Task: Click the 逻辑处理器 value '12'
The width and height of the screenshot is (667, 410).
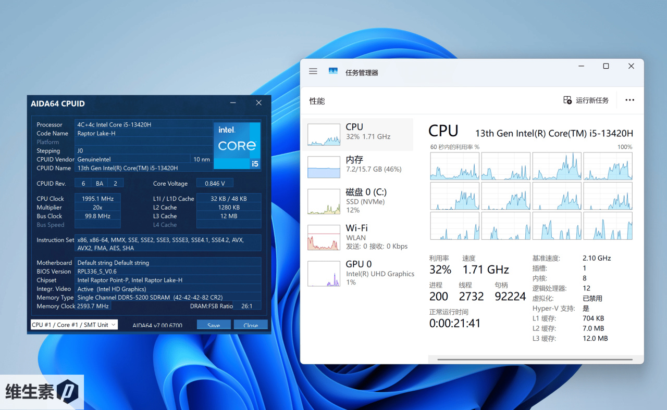Action: 586,288
